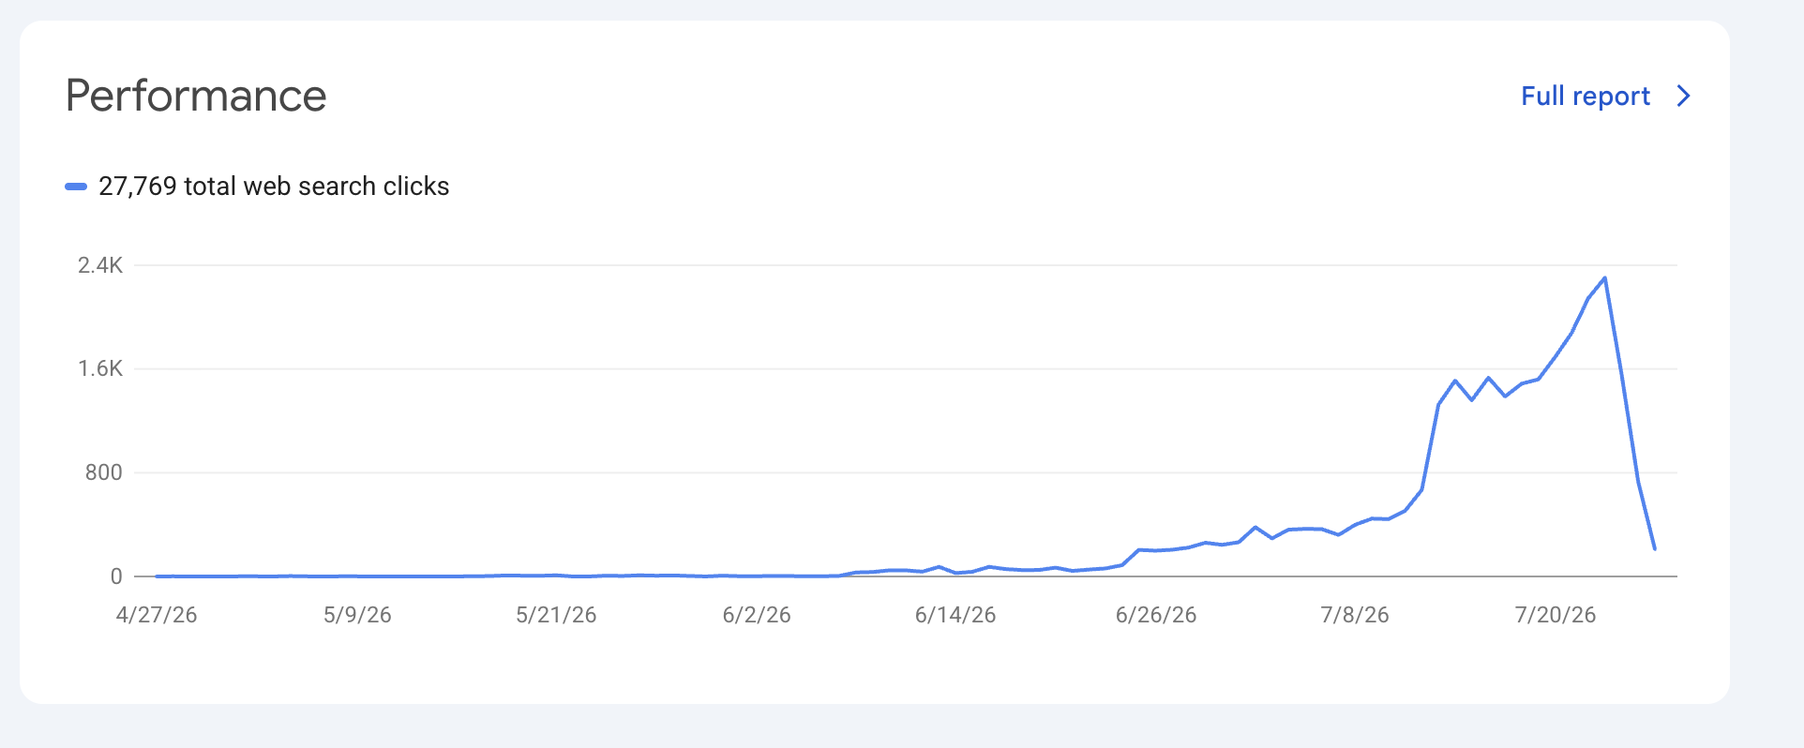Click the 800 y-axis label
The image size is (1804, 748).
click(x=104, y=472)
